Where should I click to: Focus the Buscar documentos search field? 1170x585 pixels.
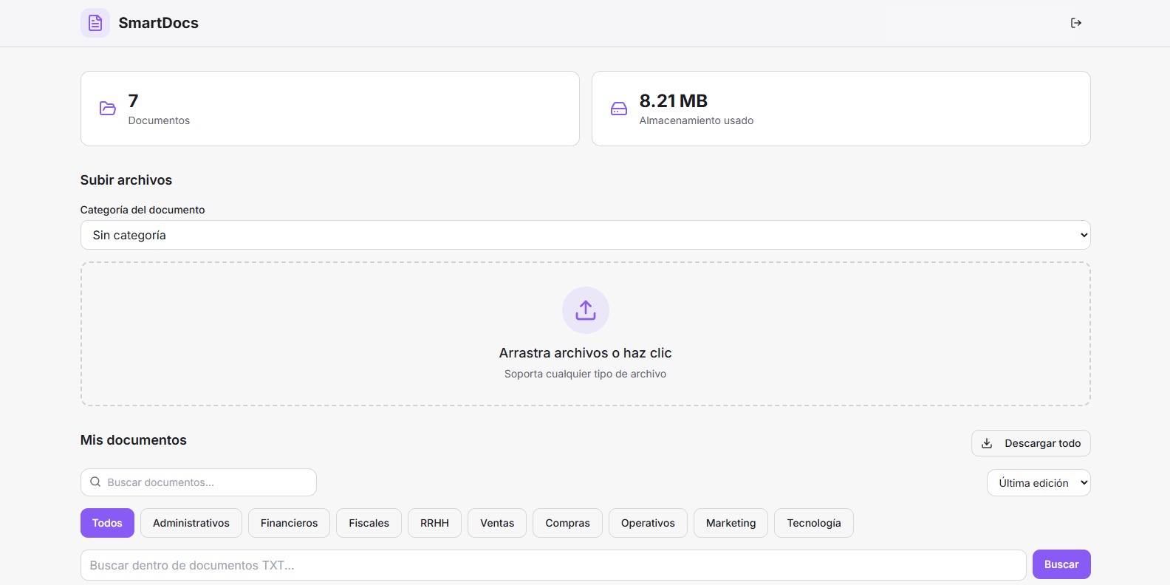tap(199, 482)
